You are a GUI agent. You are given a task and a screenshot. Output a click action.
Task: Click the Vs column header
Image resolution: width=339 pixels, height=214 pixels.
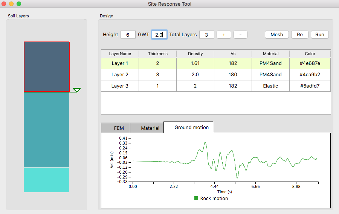click(233, 54)
